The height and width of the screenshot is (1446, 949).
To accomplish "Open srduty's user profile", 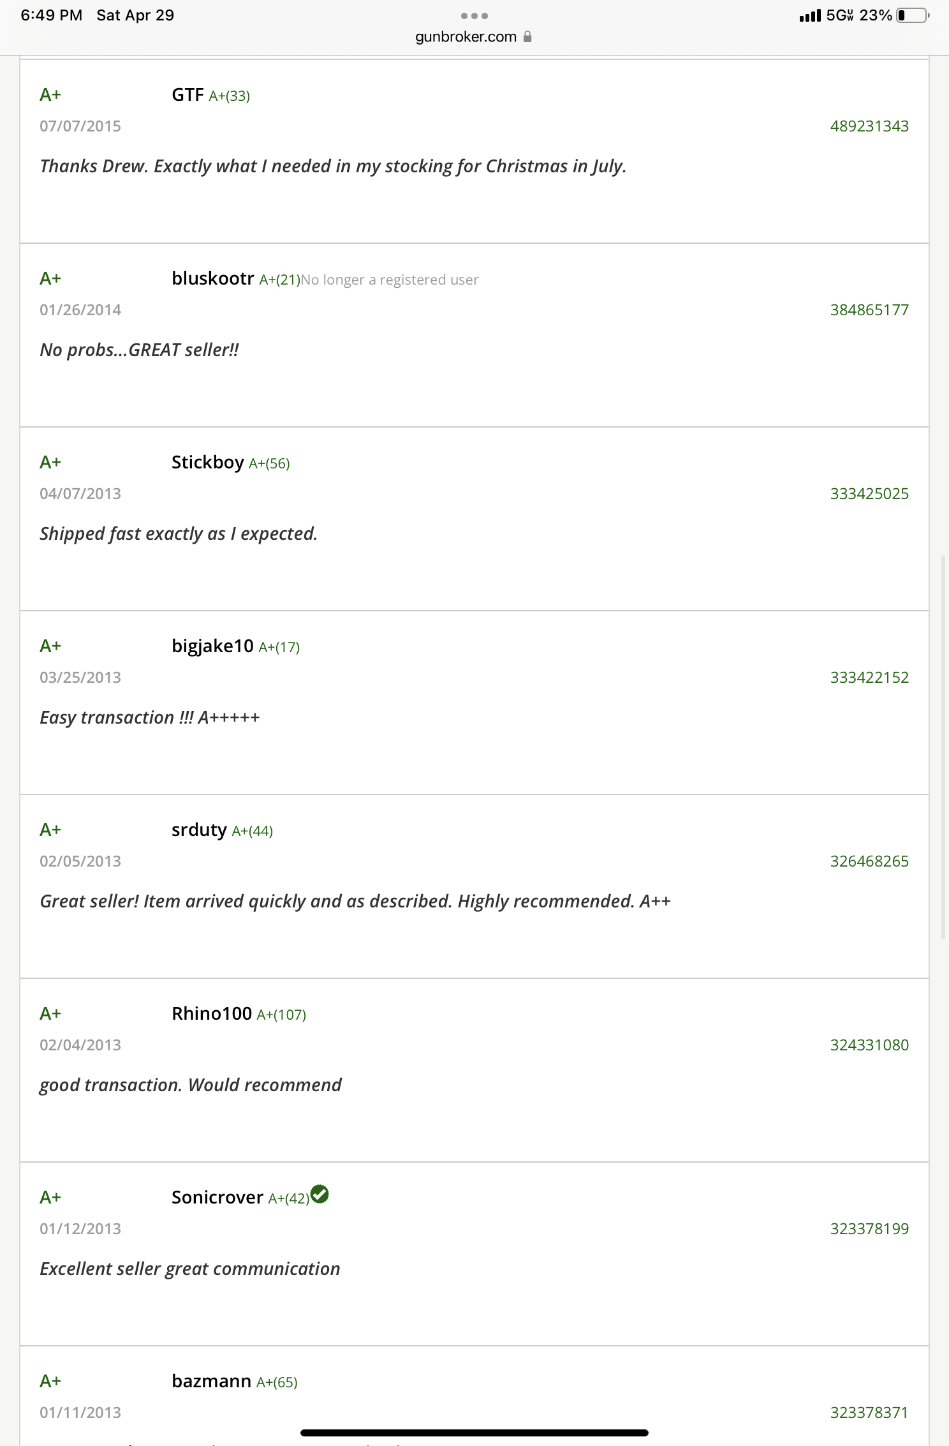I will (x=199, y=830).
